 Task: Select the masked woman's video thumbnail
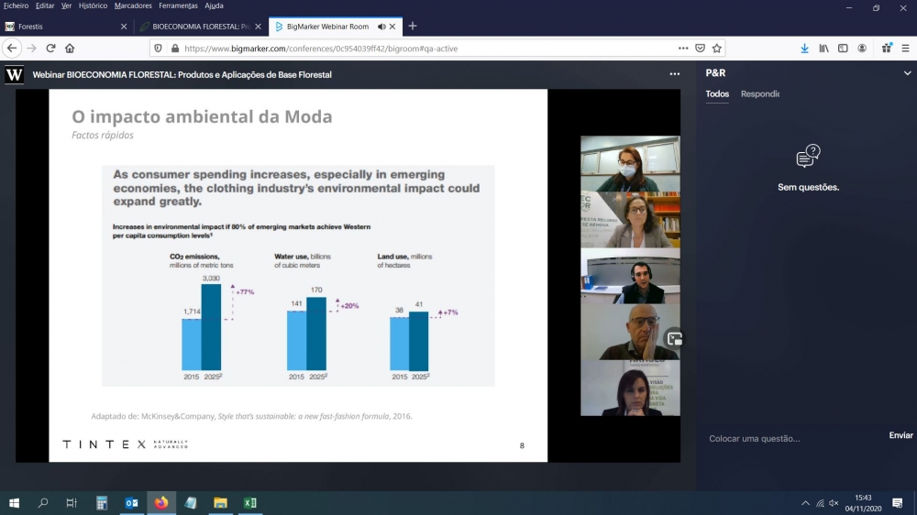coord(630,164)
